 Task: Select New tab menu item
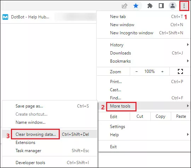[x=144, y=17]
